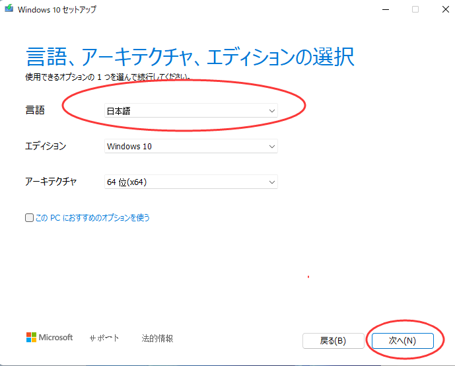455x366 pixels.
Task: Click the page heading 言語、アーキテクチャ、エディションの選択
Action: [190, 57]
